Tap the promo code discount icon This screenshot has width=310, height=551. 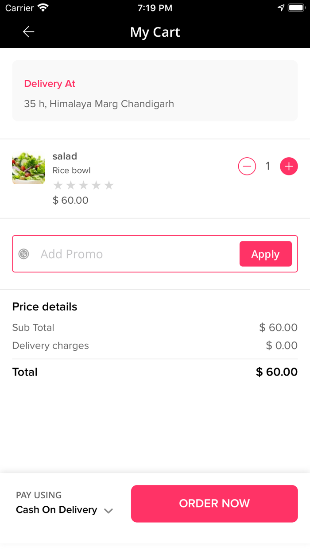click(x=23, y=254)
